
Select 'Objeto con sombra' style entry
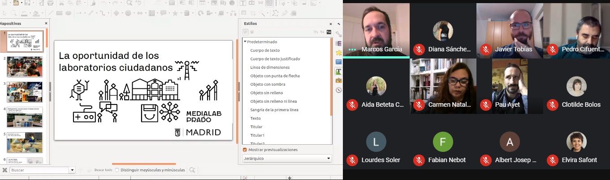[x=268, y=84]
